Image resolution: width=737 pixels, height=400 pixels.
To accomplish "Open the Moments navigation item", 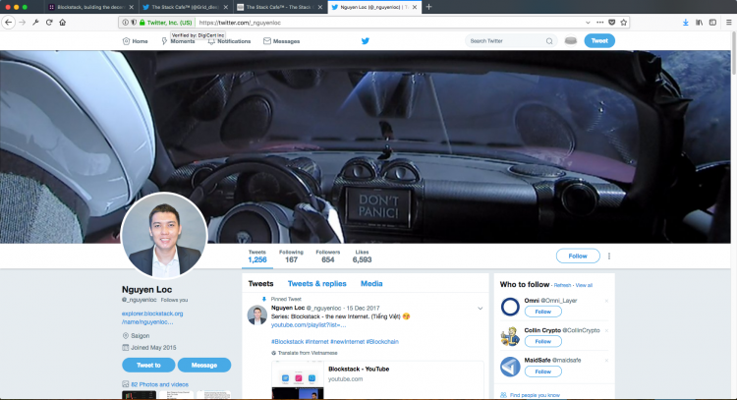I will [178, 41].
